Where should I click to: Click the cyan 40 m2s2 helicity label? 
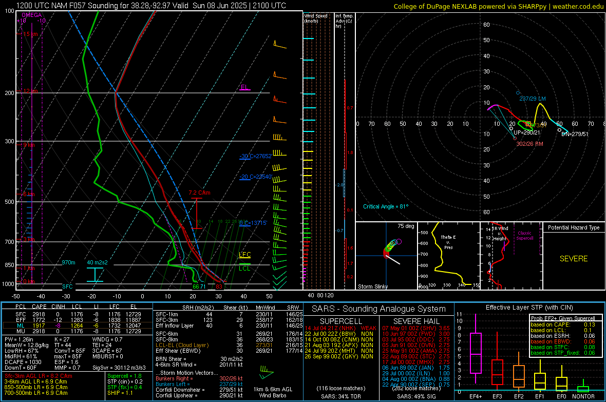click(x=98, y=262)
